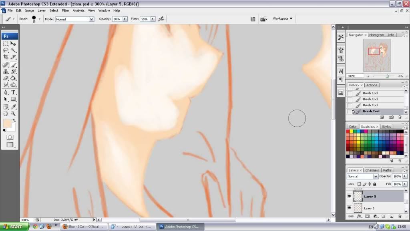This screenshot has height=231, width=410.
Task: Select the Eyedropper tool
Action: 13,107
